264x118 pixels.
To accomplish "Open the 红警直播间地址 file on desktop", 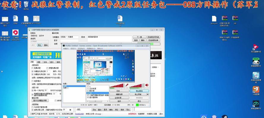I will tap(26, 21).
